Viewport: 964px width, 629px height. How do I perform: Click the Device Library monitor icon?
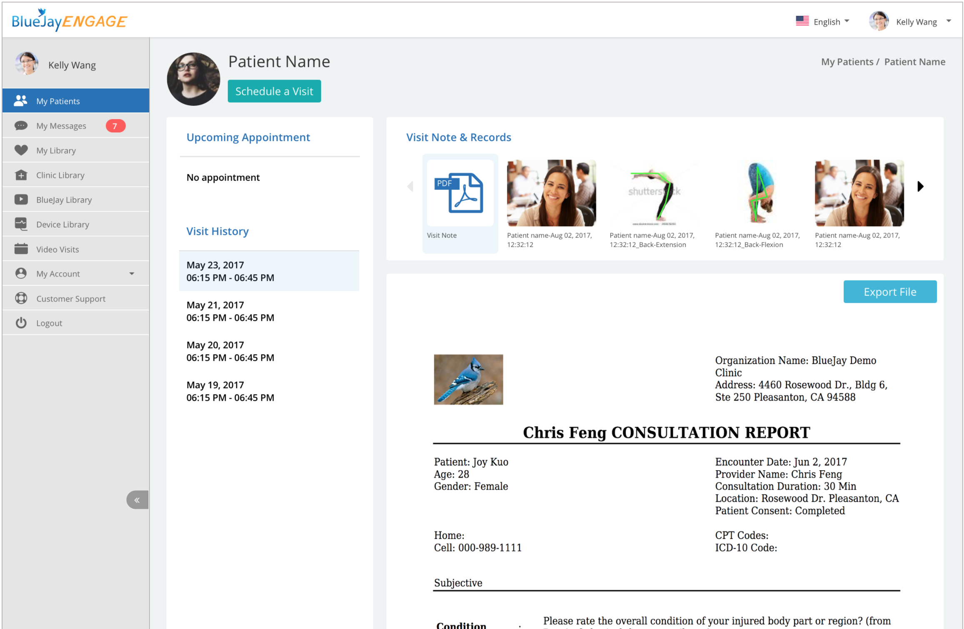coord(21,224)
